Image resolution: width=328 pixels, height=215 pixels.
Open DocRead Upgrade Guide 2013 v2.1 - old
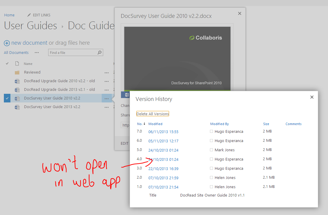[59, 89]
